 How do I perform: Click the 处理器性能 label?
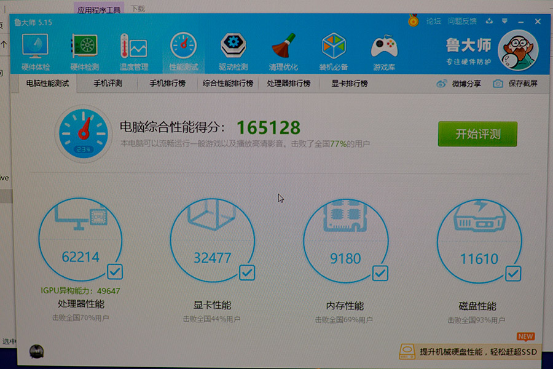[80, 304]
